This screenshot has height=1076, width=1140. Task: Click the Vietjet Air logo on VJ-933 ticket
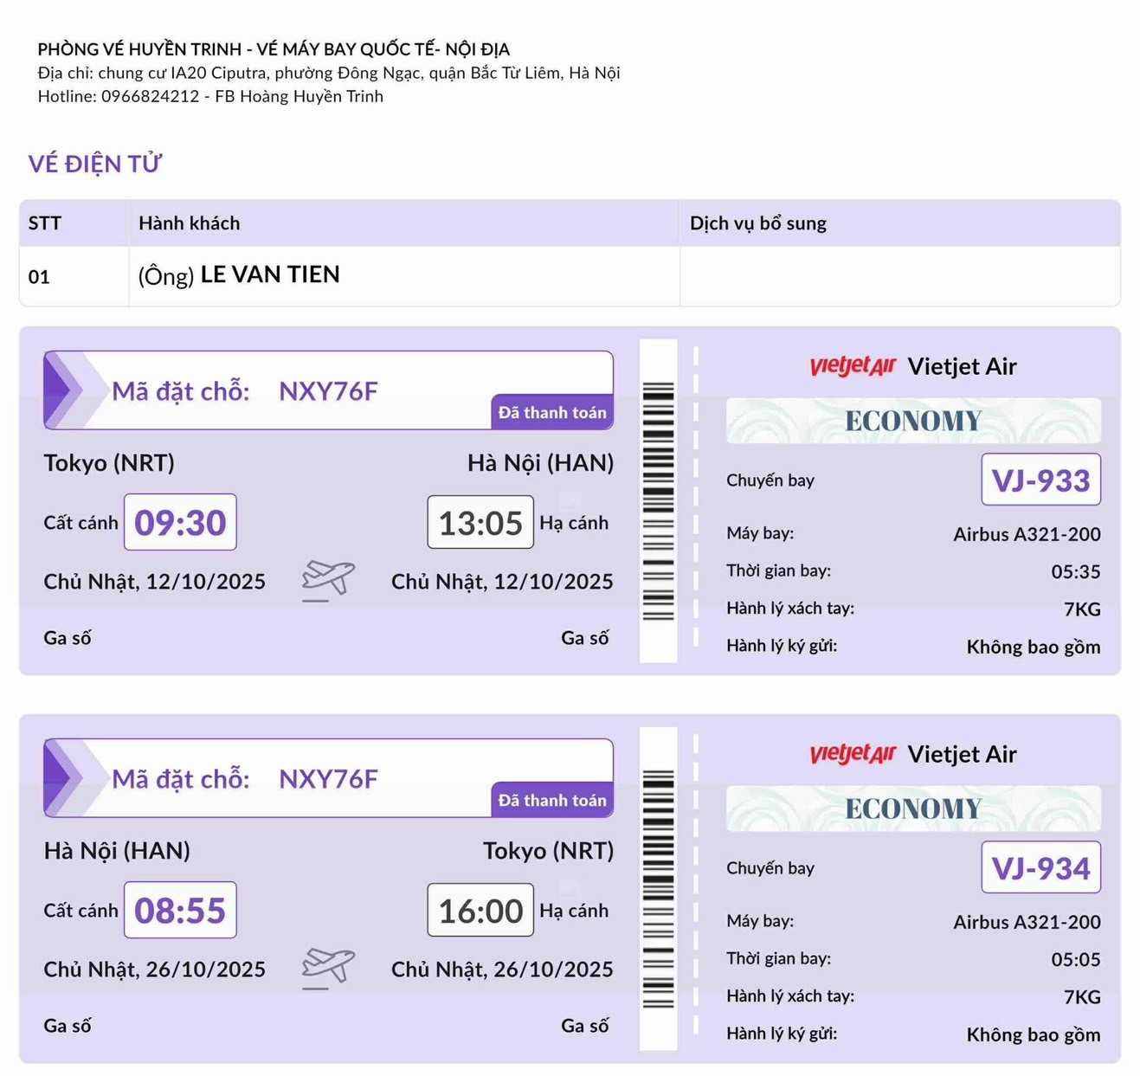point(852,366)
